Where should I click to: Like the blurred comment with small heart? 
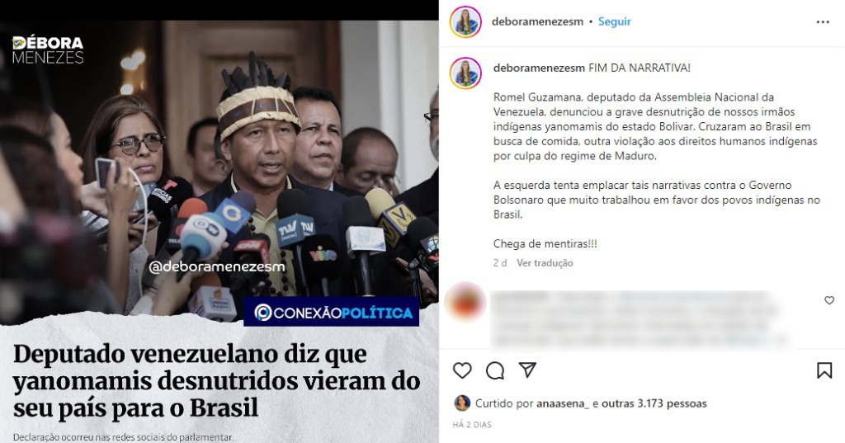(829, 300)
